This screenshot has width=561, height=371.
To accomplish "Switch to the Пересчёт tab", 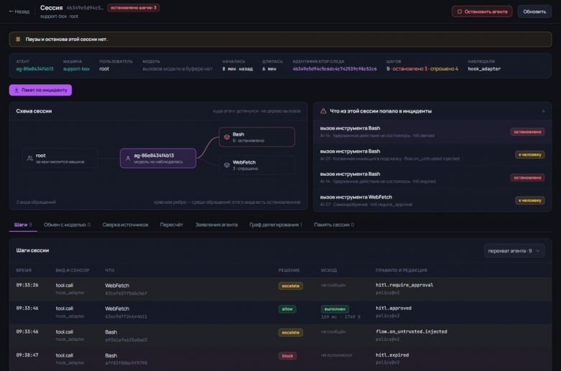I will [x=171, y=225].
